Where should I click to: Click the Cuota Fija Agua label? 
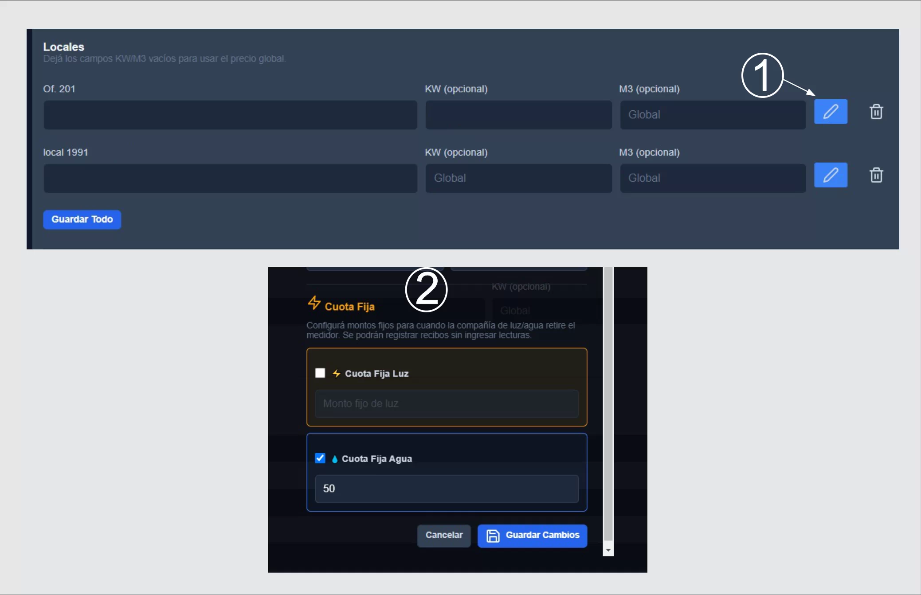click(x=376, y=459)
